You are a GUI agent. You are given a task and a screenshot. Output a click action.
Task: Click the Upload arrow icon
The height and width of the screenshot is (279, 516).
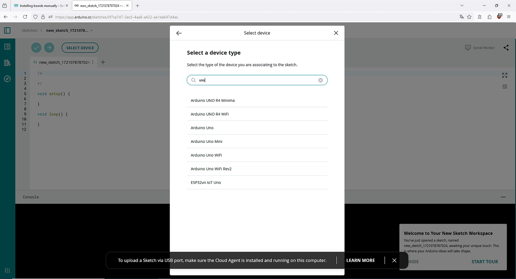(49, 47)
